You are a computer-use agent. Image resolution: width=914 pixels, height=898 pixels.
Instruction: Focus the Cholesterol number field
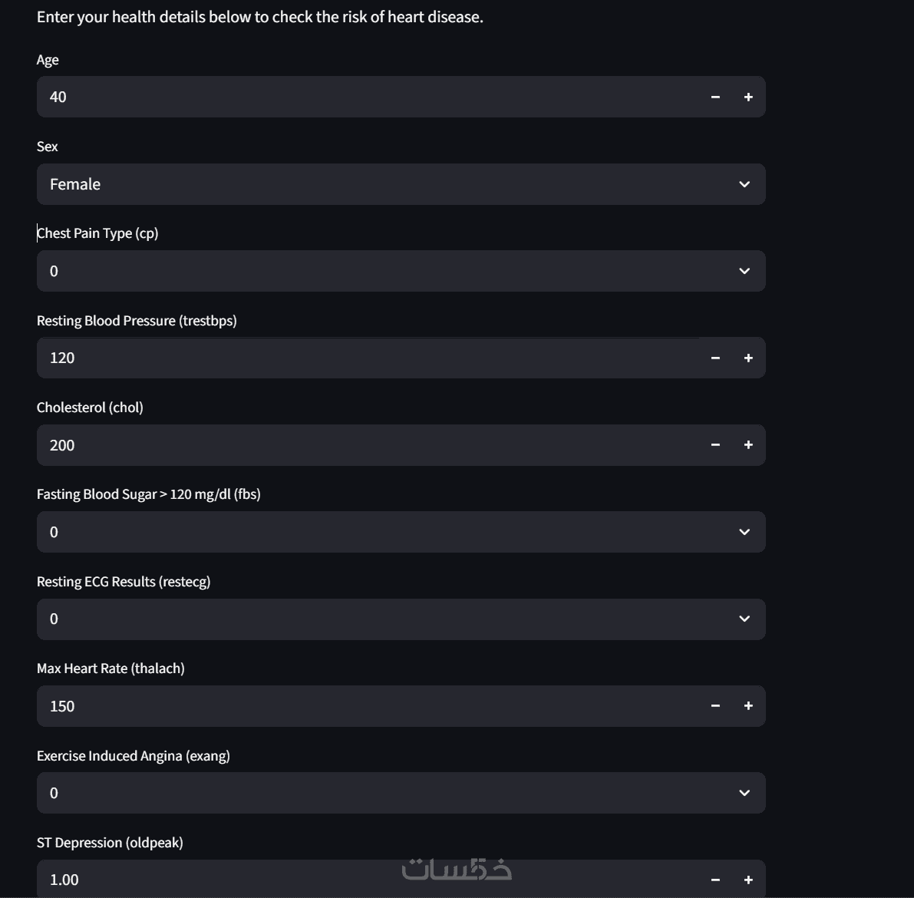(x=368, y=445)
